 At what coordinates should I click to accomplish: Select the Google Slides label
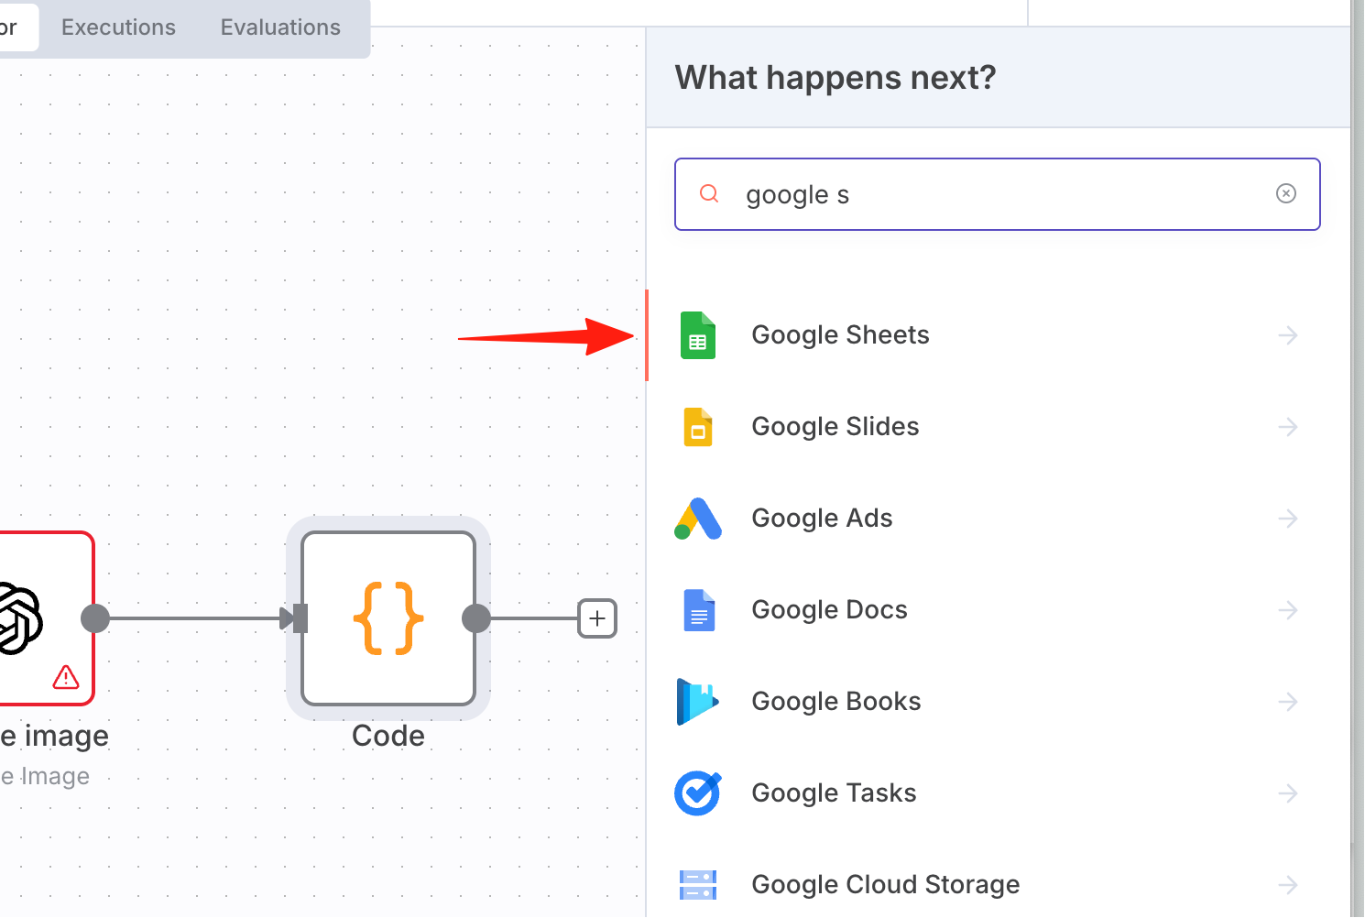[x=835, y=427]
